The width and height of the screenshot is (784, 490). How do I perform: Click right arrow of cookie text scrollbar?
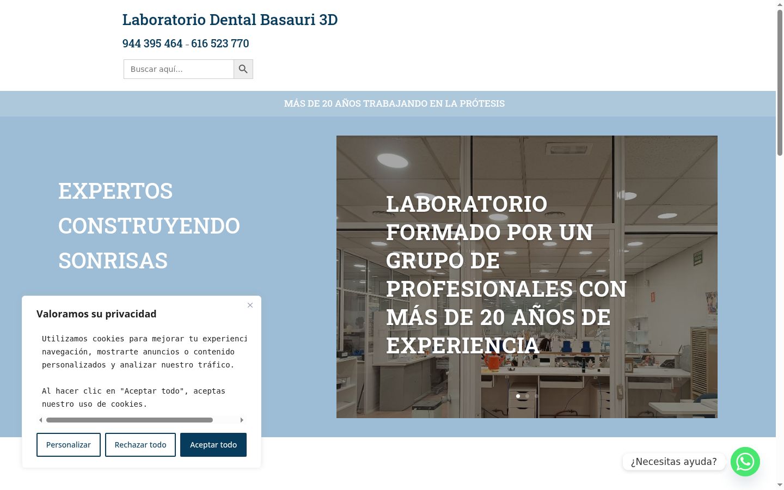[242, 420]
